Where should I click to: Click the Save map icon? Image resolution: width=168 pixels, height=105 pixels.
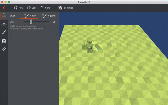point(42,8)
